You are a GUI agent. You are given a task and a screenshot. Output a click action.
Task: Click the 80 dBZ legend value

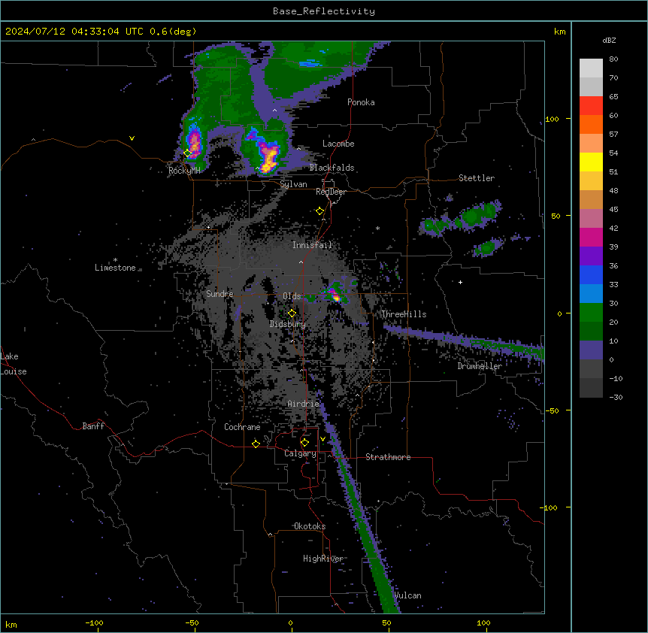tap(613, 59)
